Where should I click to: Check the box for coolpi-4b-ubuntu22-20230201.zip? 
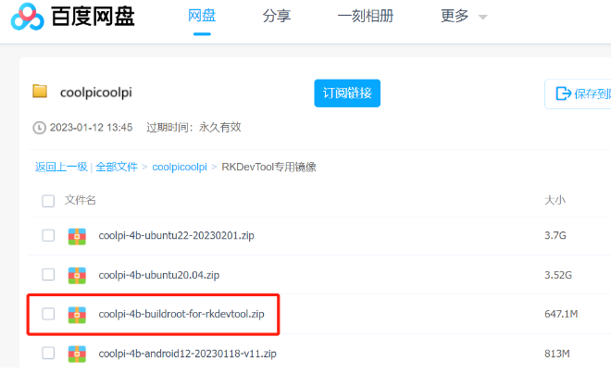pyautogui.click(x=48, y=235)
